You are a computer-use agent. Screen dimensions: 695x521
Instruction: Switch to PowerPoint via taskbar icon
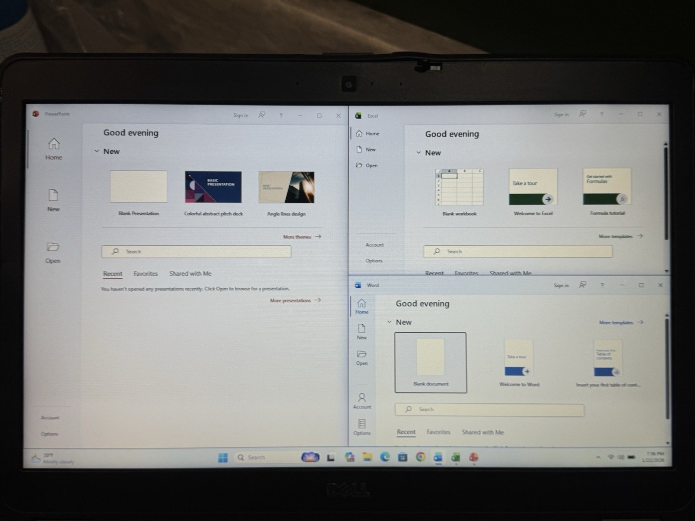[x=473, y=457]
